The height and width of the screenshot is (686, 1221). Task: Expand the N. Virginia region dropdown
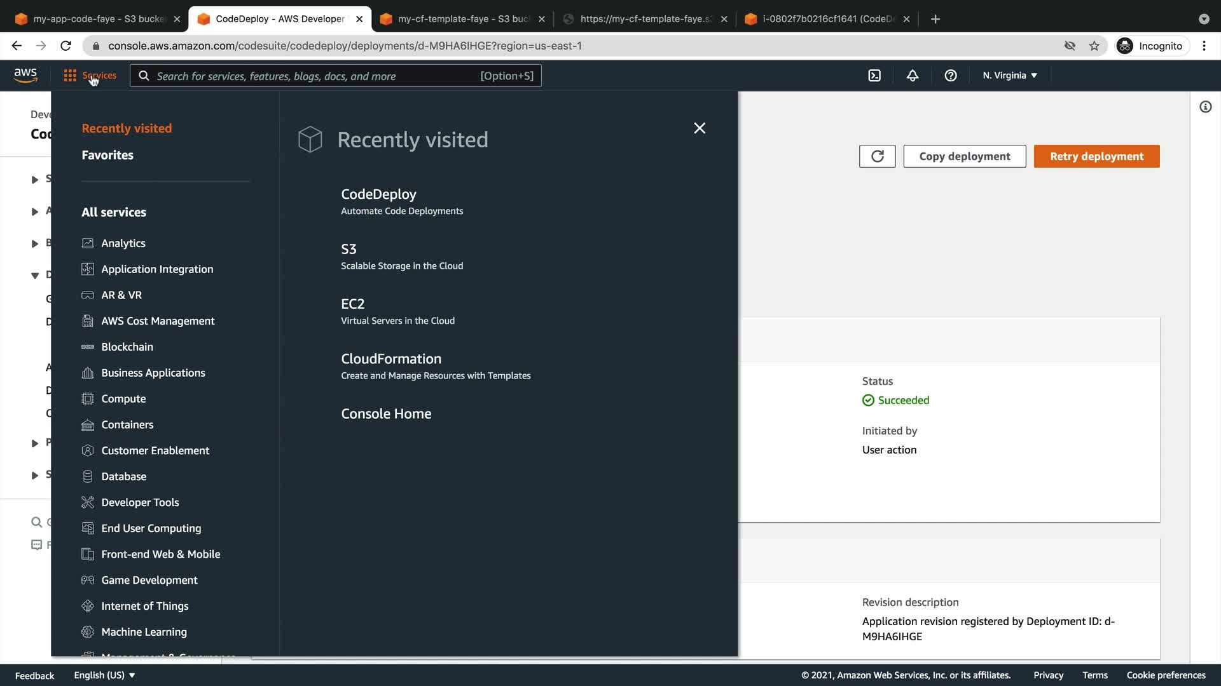pos(1009,76)
